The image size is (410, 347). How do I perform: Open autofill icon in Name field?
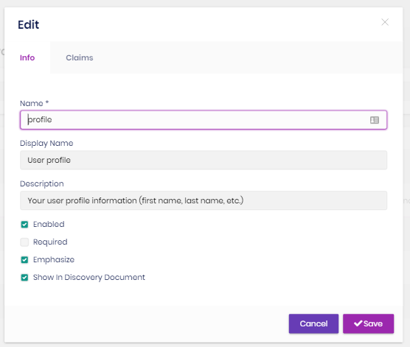coord(375,120)
